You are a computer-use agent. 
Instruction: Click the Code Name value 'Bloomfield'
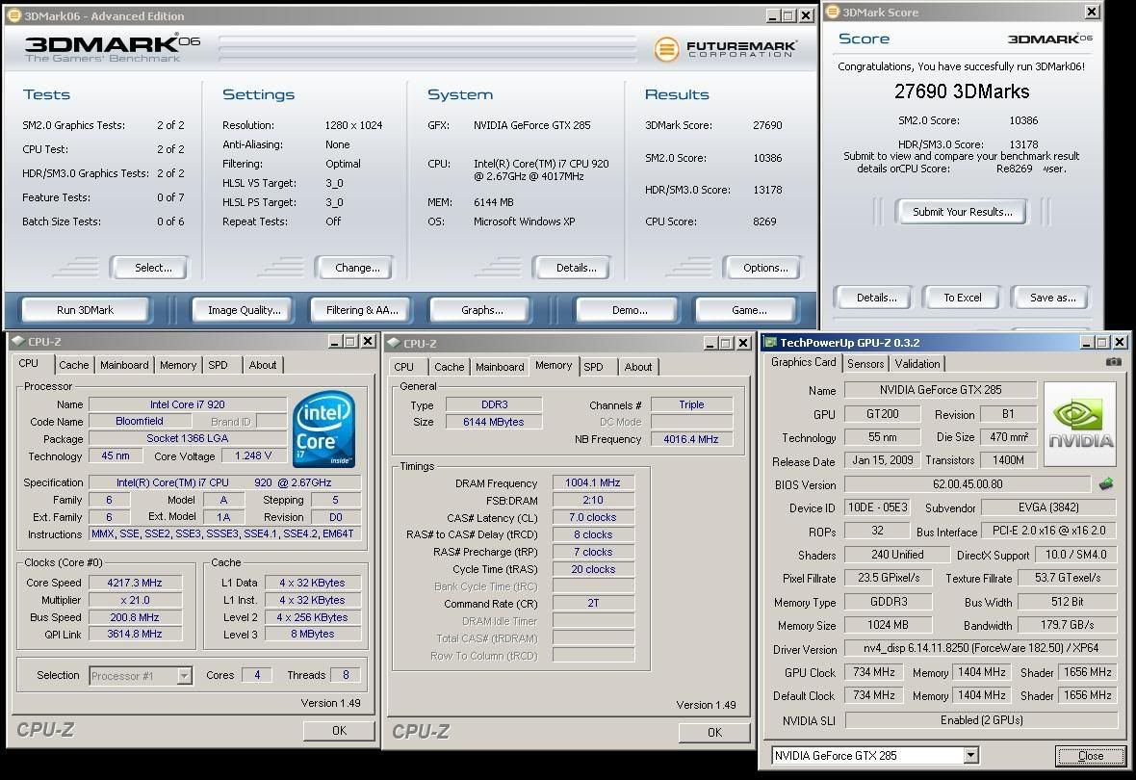pyautogui.click(x=139, y=421)
